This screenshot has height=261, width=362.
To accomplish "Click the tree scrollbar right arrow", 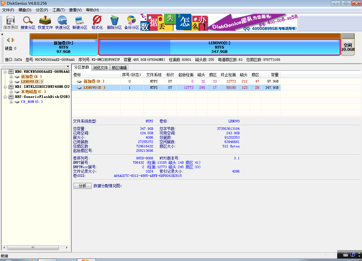I will pos(67,248).
